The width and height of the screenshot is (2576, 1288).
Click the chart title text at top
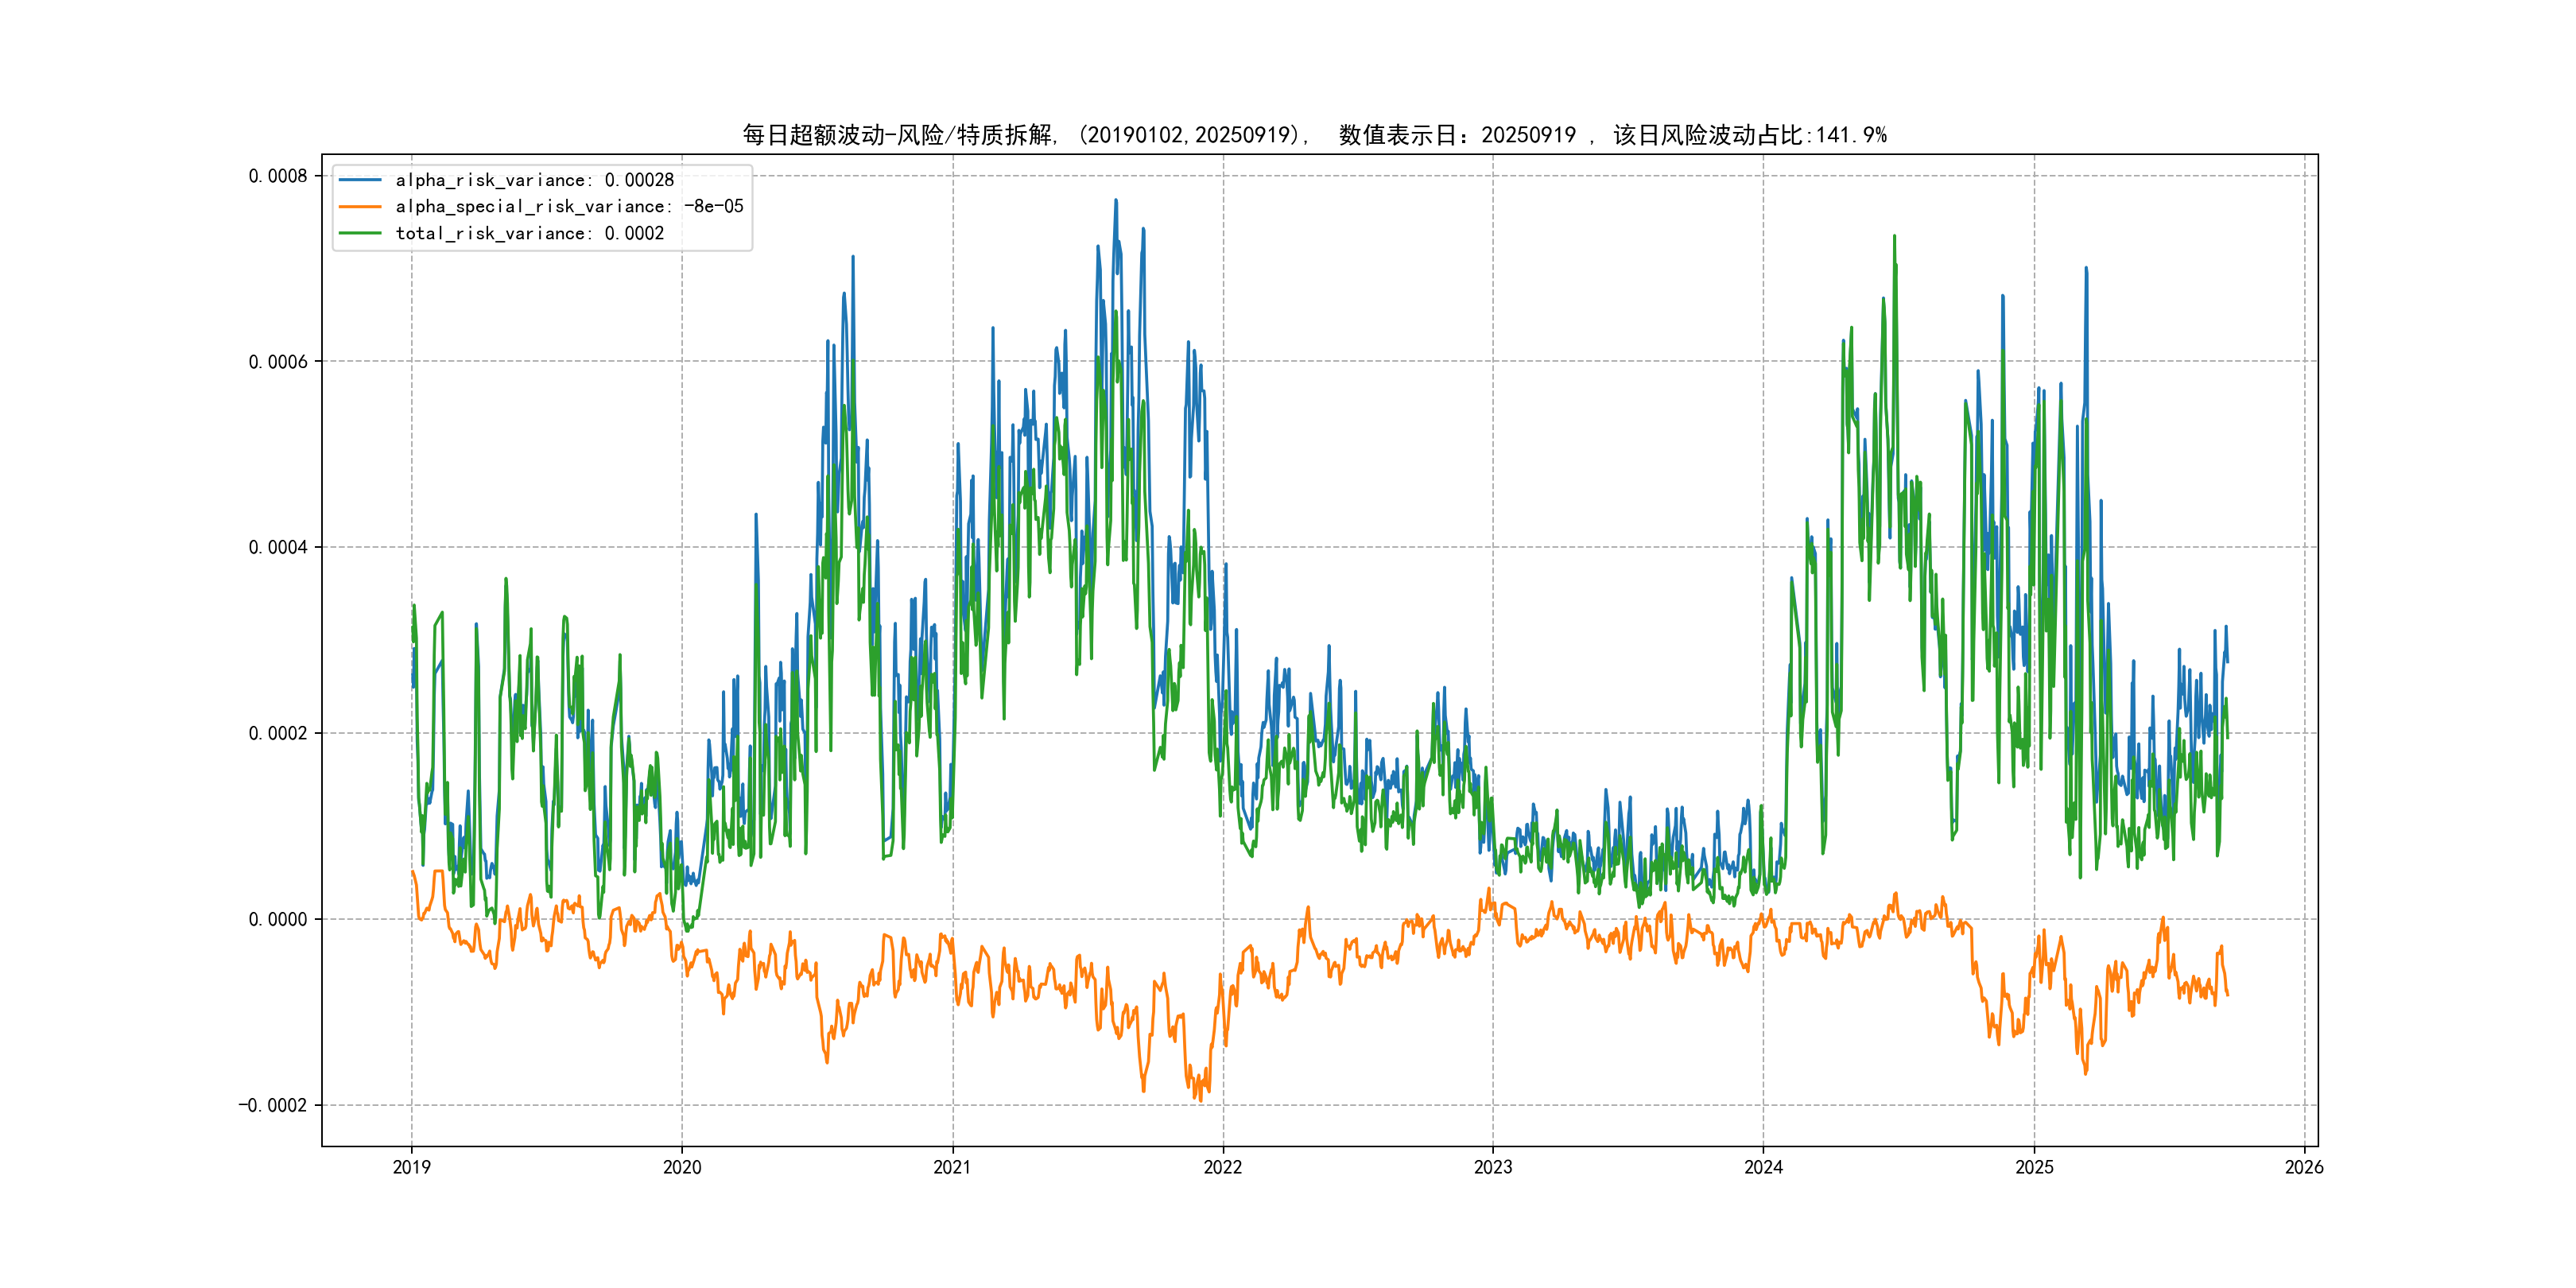[x=1314, y=135]
